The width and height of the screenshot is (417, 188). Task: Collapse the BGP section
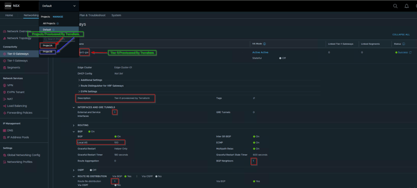click(x=74, y=131)
